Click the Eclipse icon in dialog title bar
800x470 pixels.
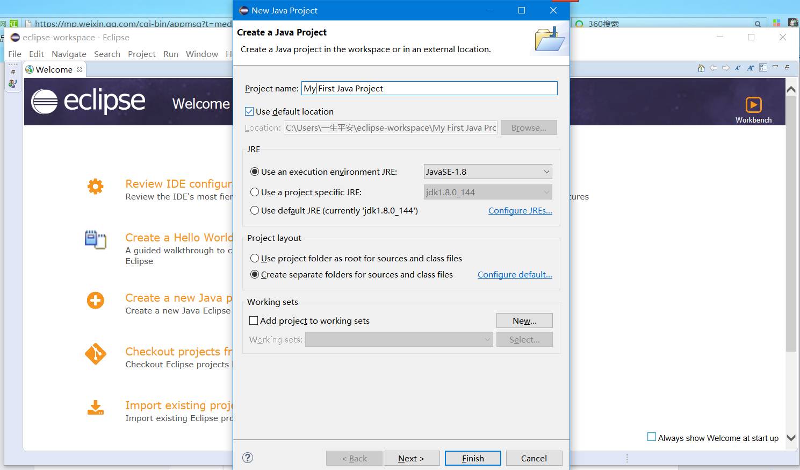pos(244,10)
